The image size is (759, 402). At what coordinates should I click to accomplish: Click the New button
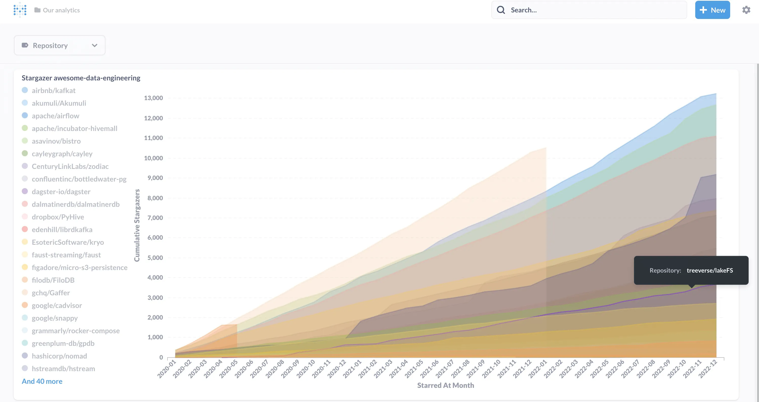[x=712, y=10]
